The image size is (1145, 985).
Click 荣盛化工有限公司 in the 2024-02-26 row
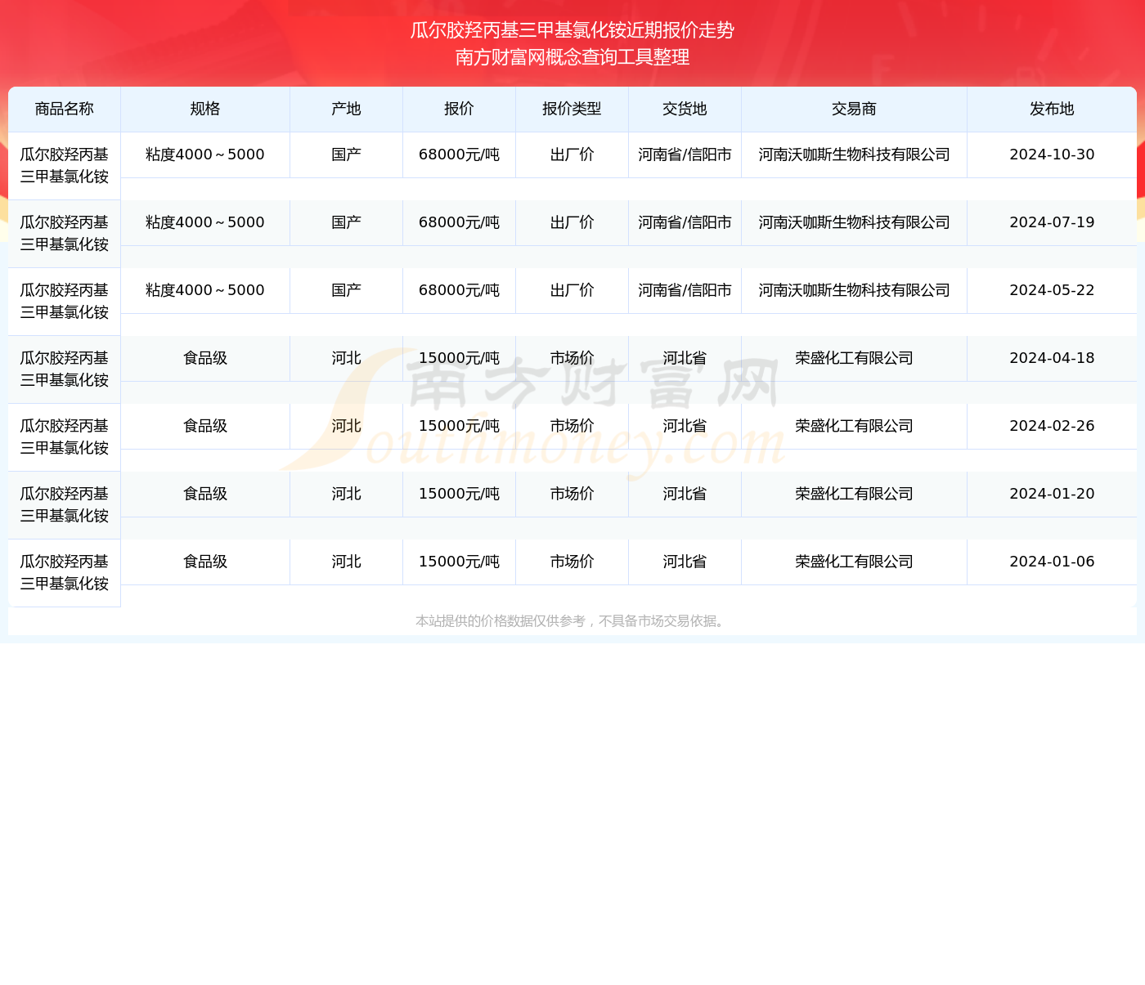(x=855, y=426)
